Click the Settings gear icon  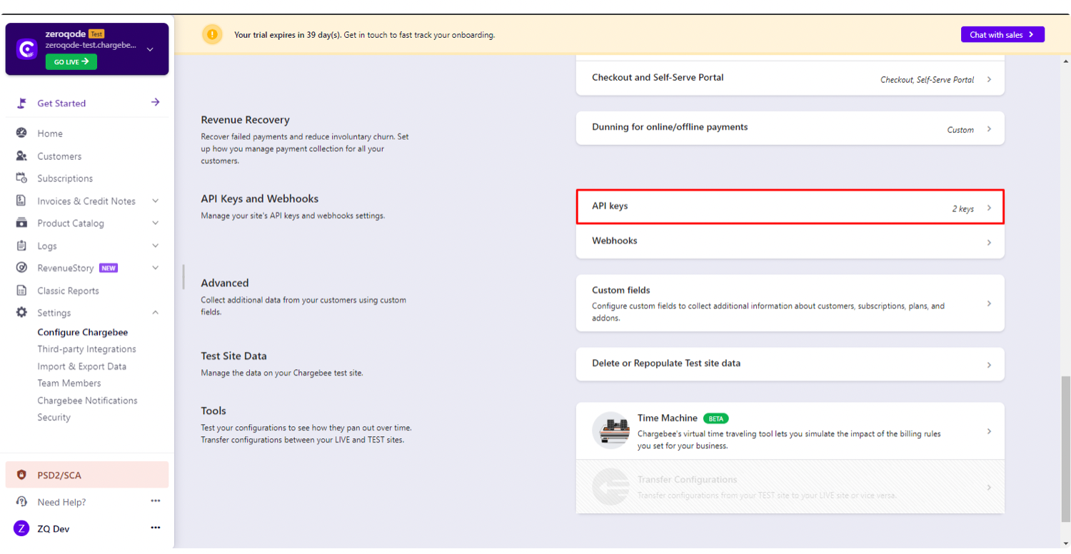point(21,313)
